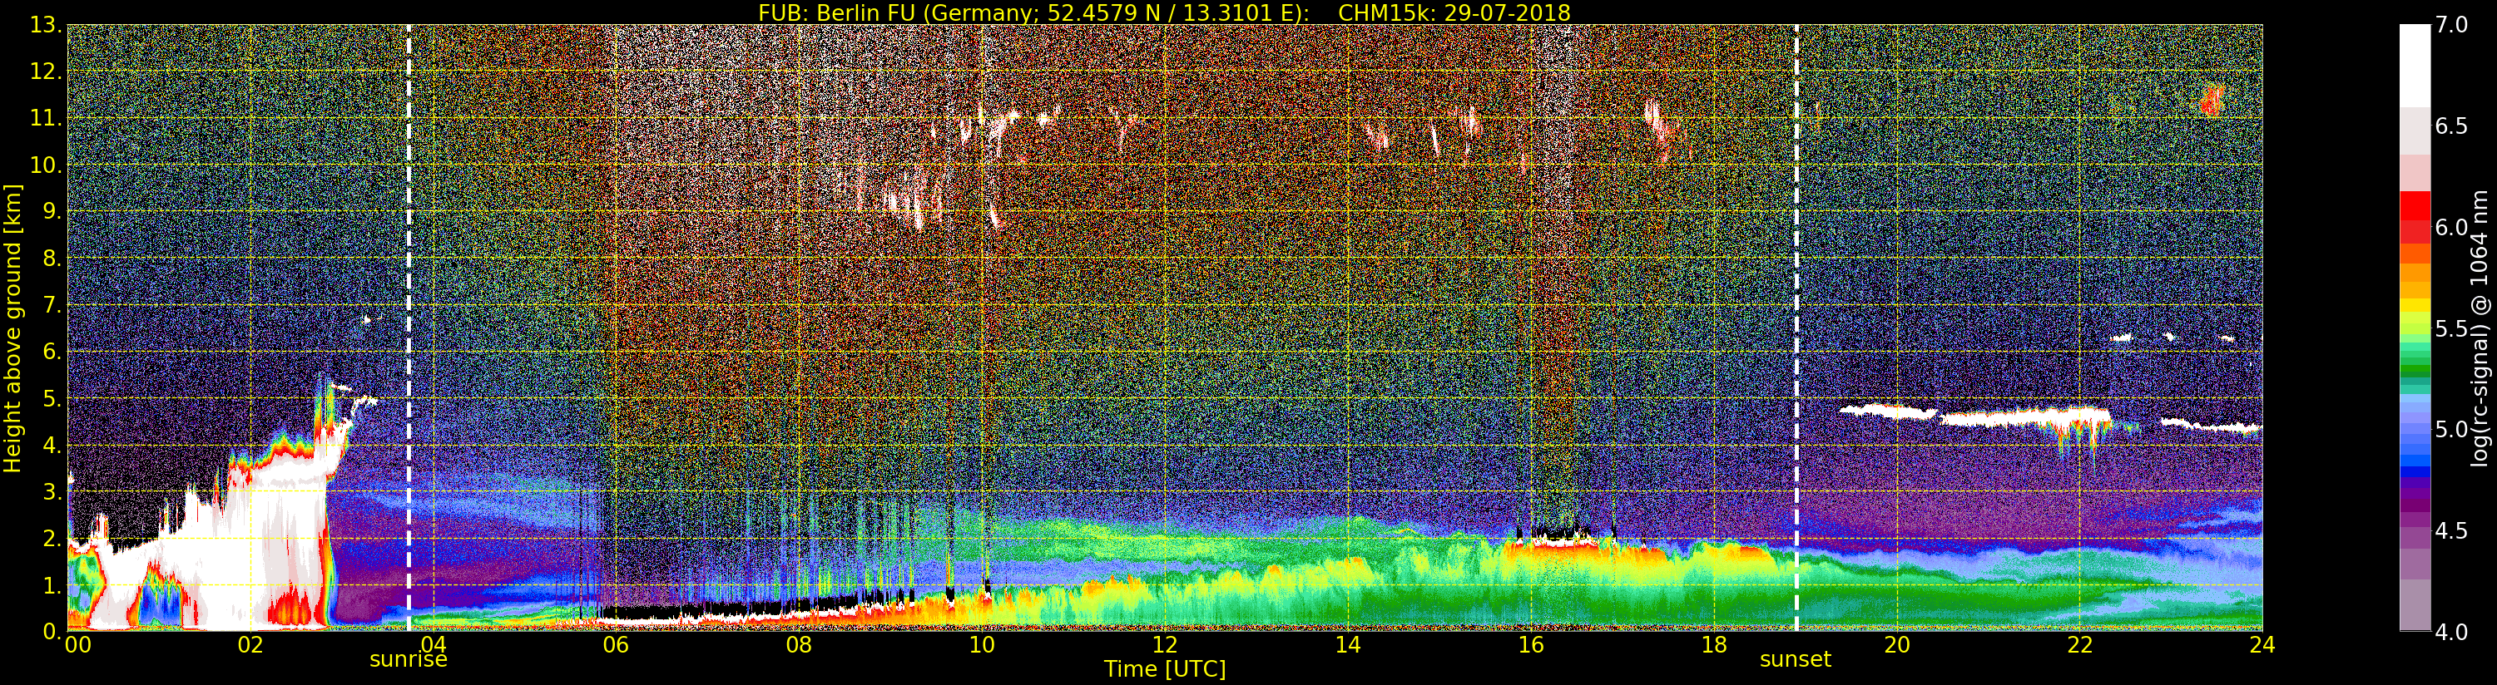Click height-axis tick label "8."

52,259
